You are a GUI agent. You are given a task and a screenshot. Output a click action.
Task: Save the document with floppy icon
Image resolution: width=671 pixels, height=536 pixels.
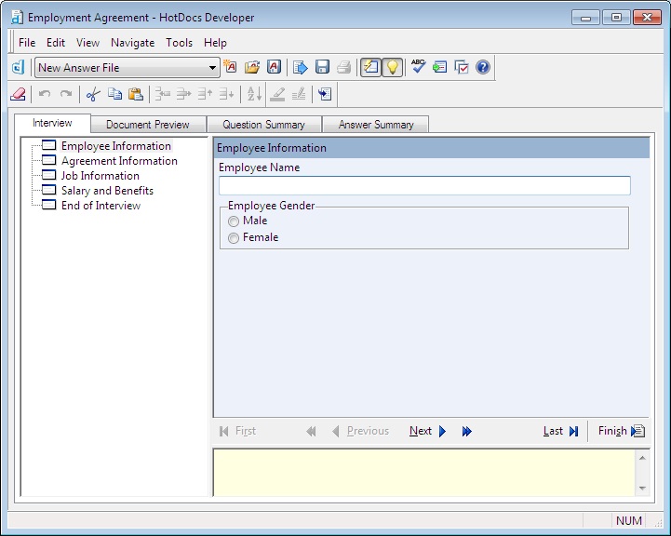[x=322, y=67]
